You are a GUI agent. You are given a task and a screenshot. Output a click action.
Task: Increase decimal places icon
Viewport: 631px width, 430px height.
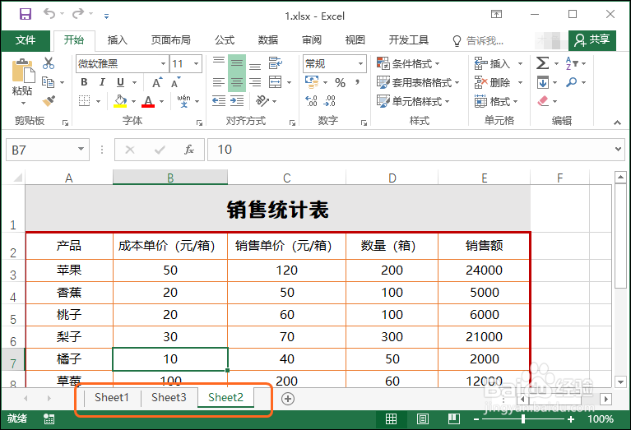pyautogui.click(x=311, y=101)
